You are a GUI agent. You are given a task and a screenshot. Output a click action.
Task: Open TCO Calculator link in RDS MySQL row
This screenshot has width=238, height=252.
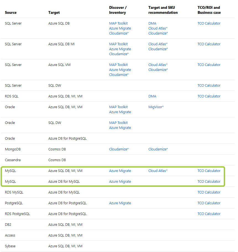(209, 192)
